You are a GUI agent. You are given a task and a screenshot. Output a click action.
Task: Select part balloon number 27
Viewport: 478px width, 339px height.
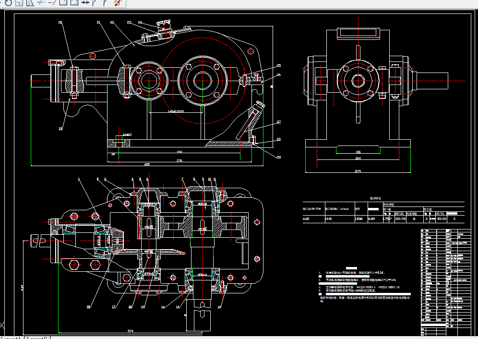pos(279,122)
